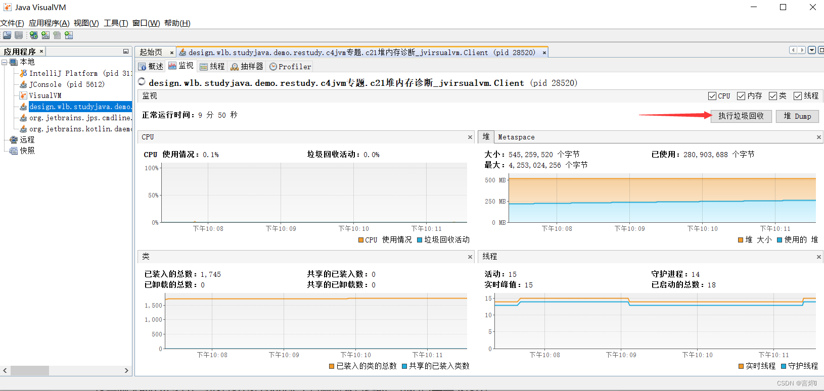The height and width of the screenshot is (391, 824).
Task: Click the 堆 大小 legend swatch
Action: (741, 240)
